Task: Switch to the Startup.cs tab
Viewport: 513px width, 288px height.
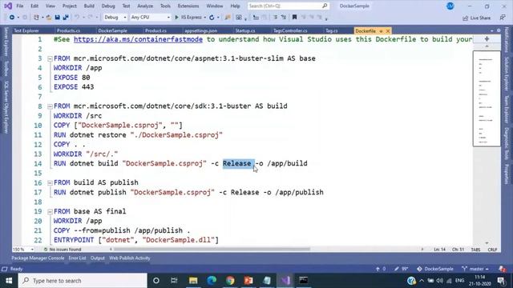Action: [x=245, y=30]
